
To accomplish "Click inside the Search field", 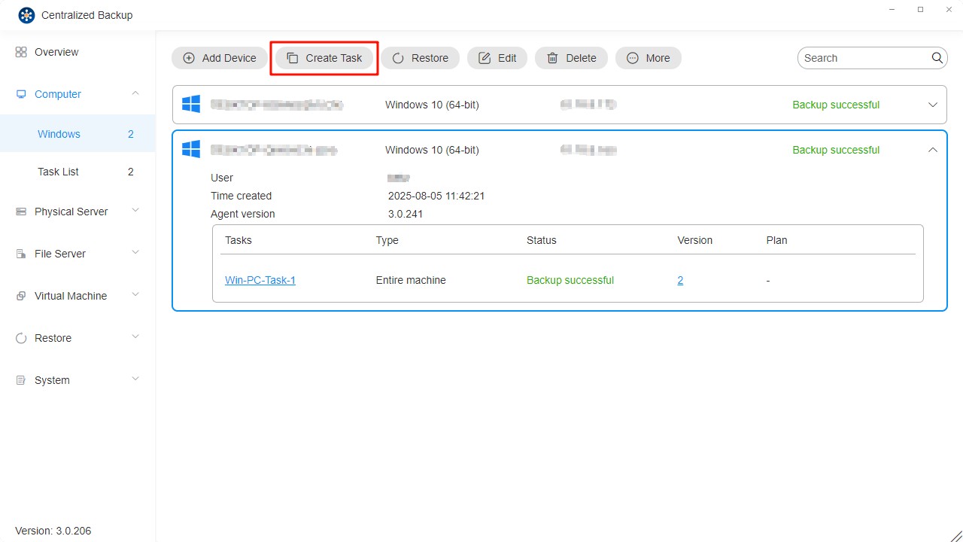I will 858,57.
